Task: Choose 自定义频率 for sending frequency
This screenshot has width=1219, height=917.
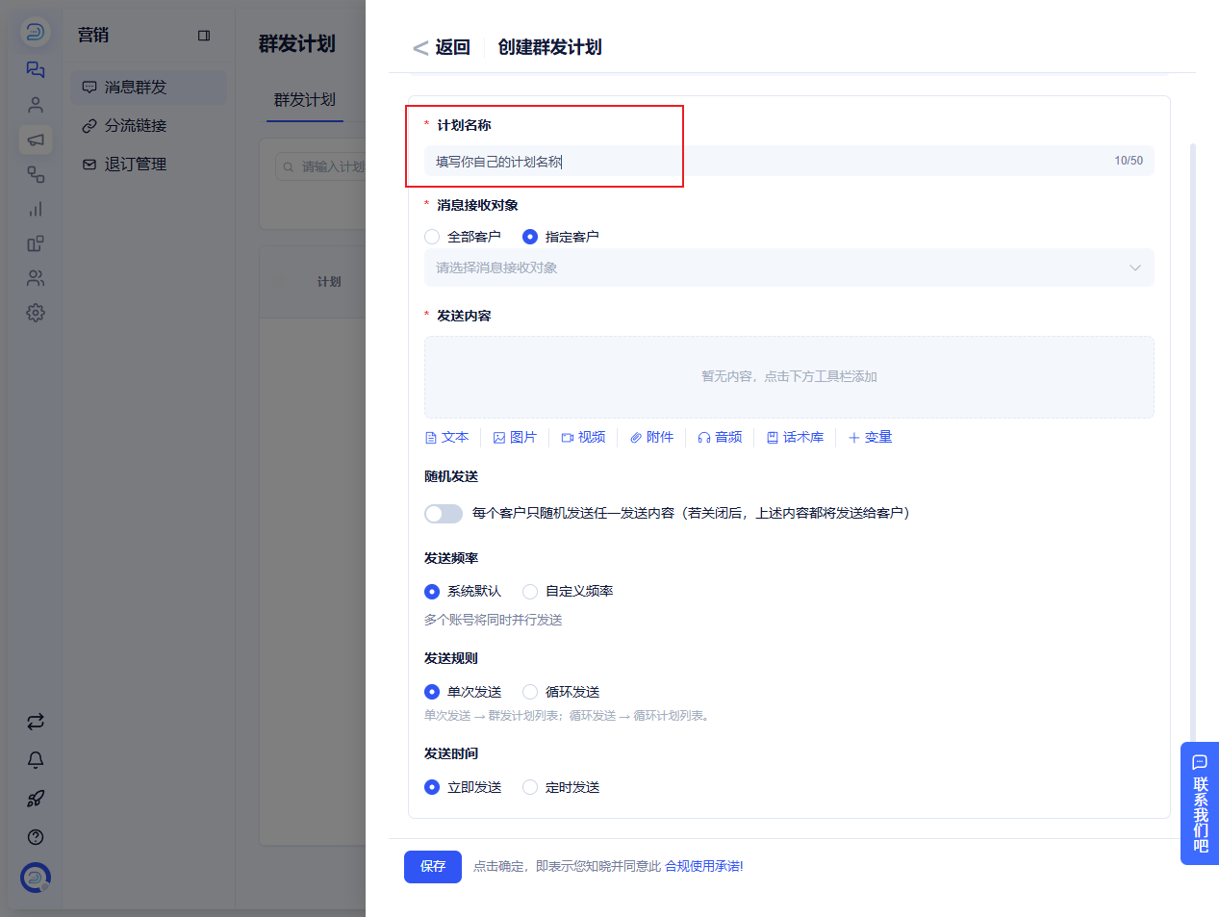Action: 530,592
